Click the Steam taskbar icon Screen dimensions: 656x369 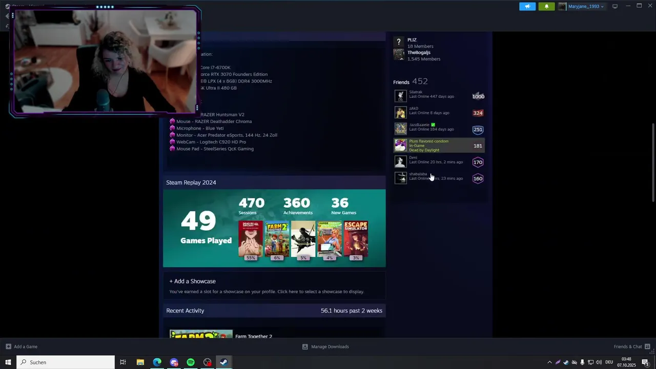tap(224, 362)
